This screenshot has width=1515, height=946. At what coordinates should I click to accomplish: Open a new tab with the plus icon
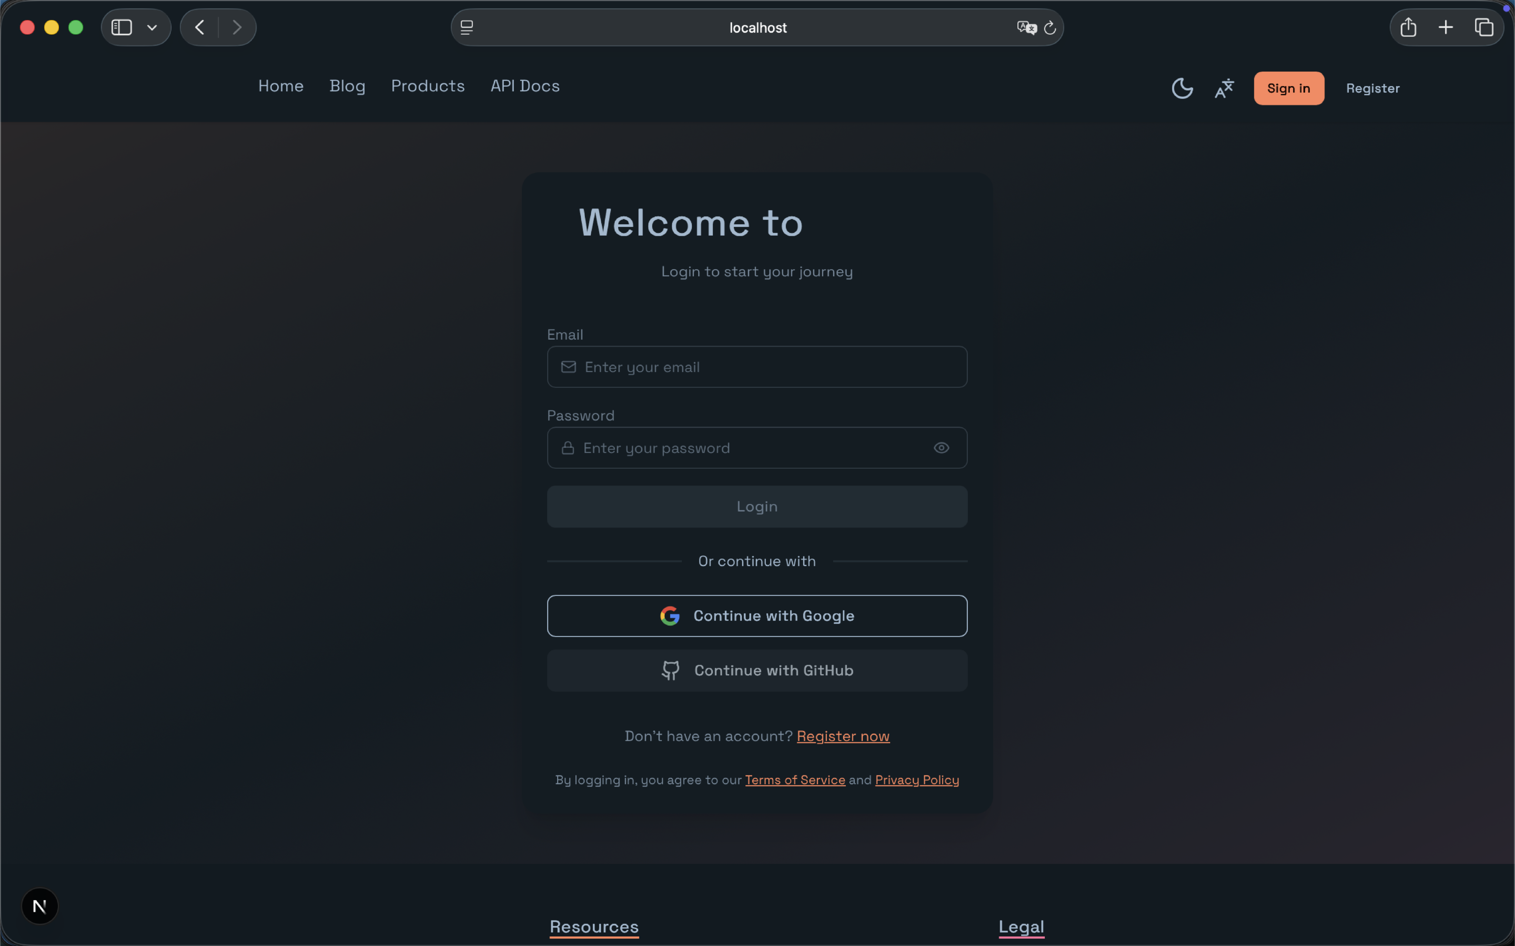click(x=1446, y=28)
